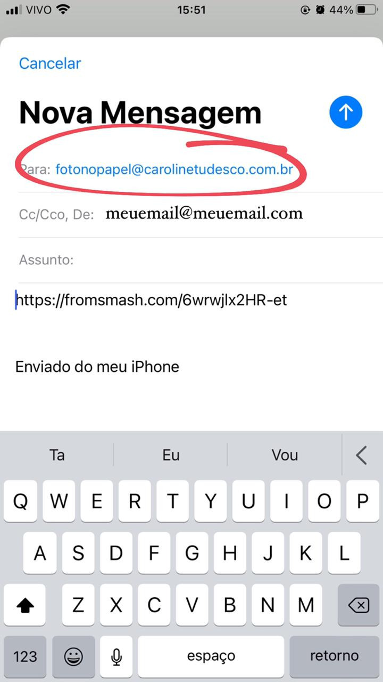
Task: Toggle the Shift key on keyboard
Action: 25,605
